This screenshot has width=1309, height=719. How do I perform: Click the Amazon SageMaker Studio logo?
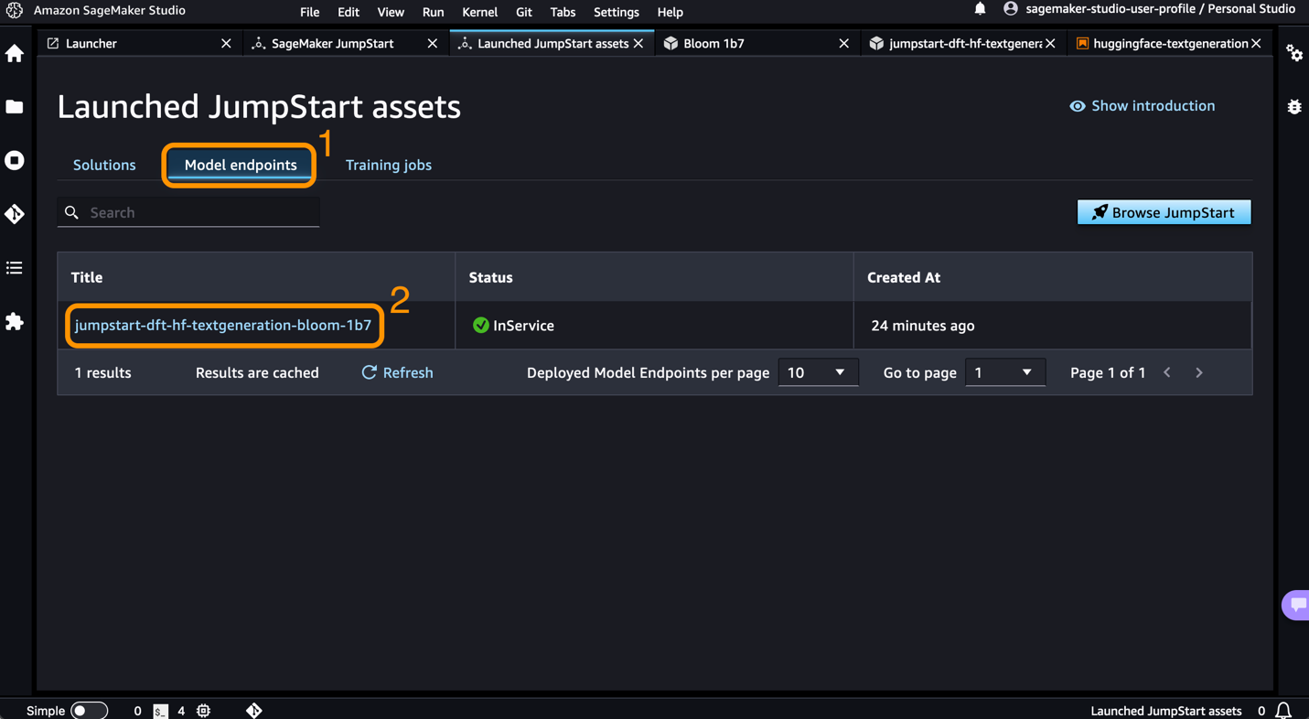[14, 10]
